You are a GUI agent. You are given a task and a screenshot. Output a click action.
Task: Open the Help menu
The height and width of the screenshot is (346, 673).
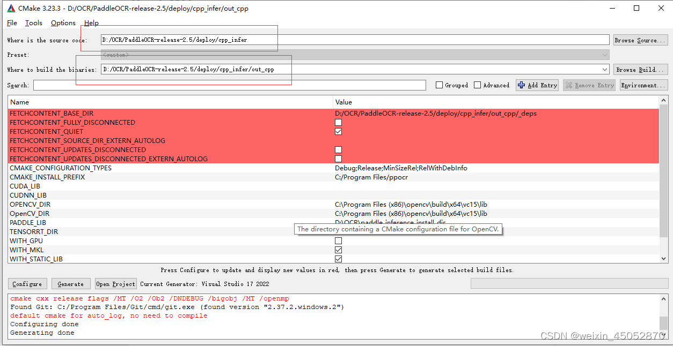click(x=91, y=23)
